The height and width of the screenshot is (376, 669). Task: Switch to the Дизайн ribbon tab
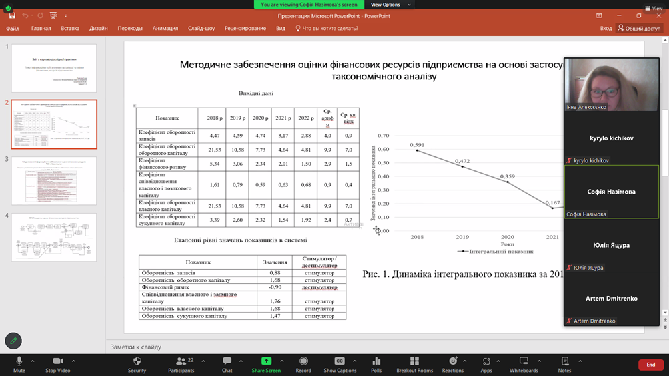[99, 29]
